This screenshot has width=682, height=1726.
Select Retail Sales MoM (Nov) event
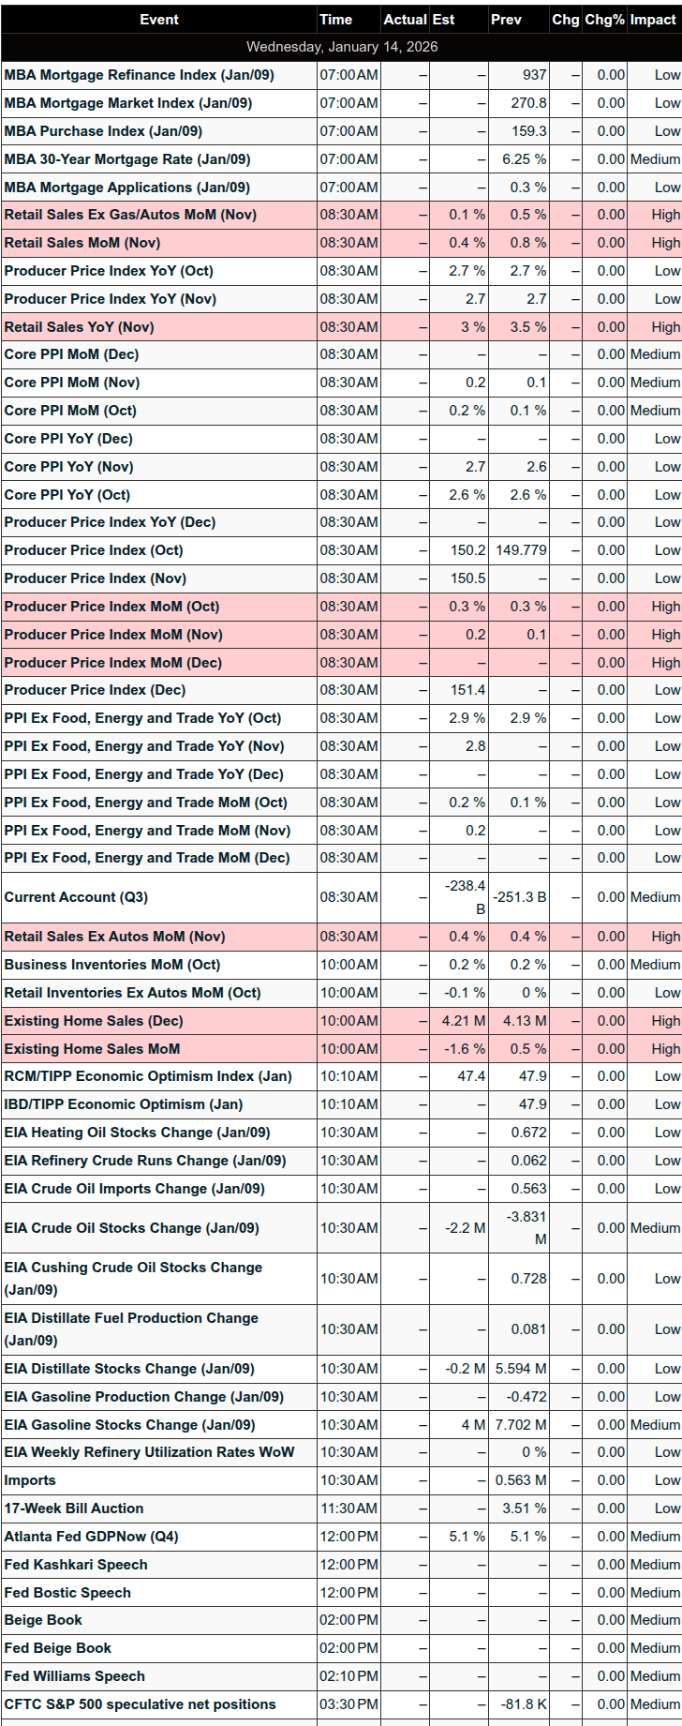click(82, 243)
